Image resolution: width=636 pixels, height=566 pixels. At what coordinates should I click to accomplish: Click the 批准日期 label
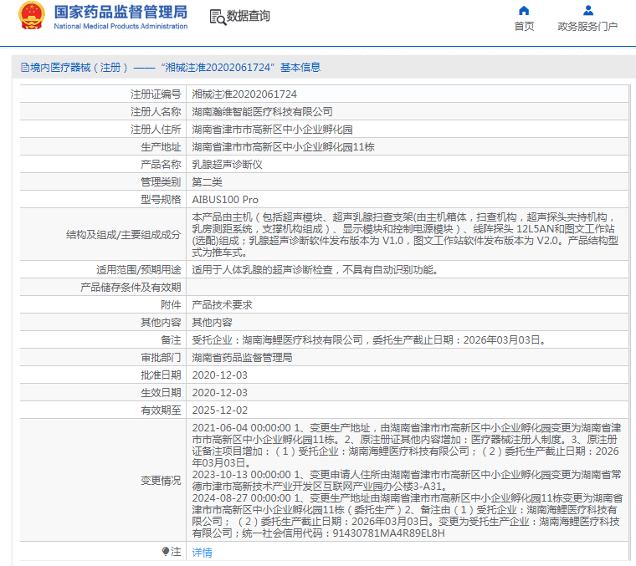point(161,375)
